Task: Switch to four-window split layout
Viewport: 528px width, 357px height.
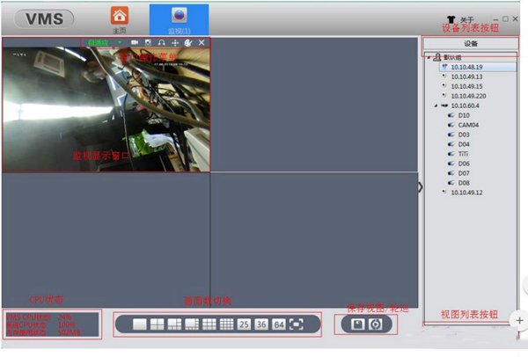Action: pos(157,324)
